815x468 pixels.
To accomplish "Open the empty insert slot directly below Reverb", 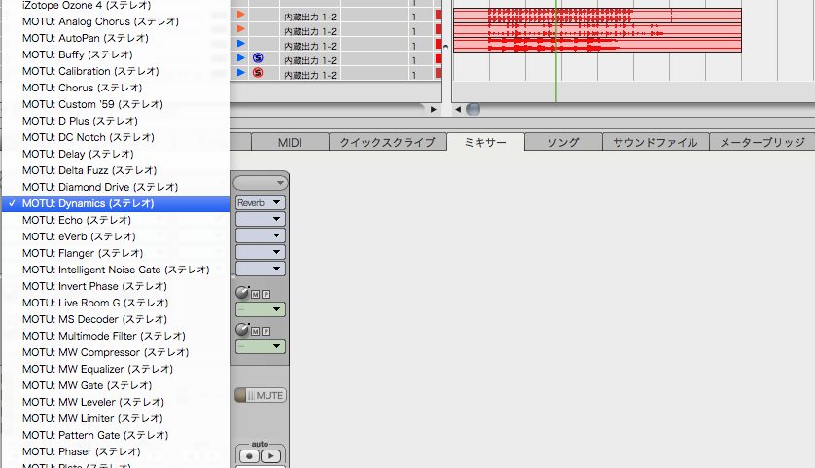I will pos(261,219).
